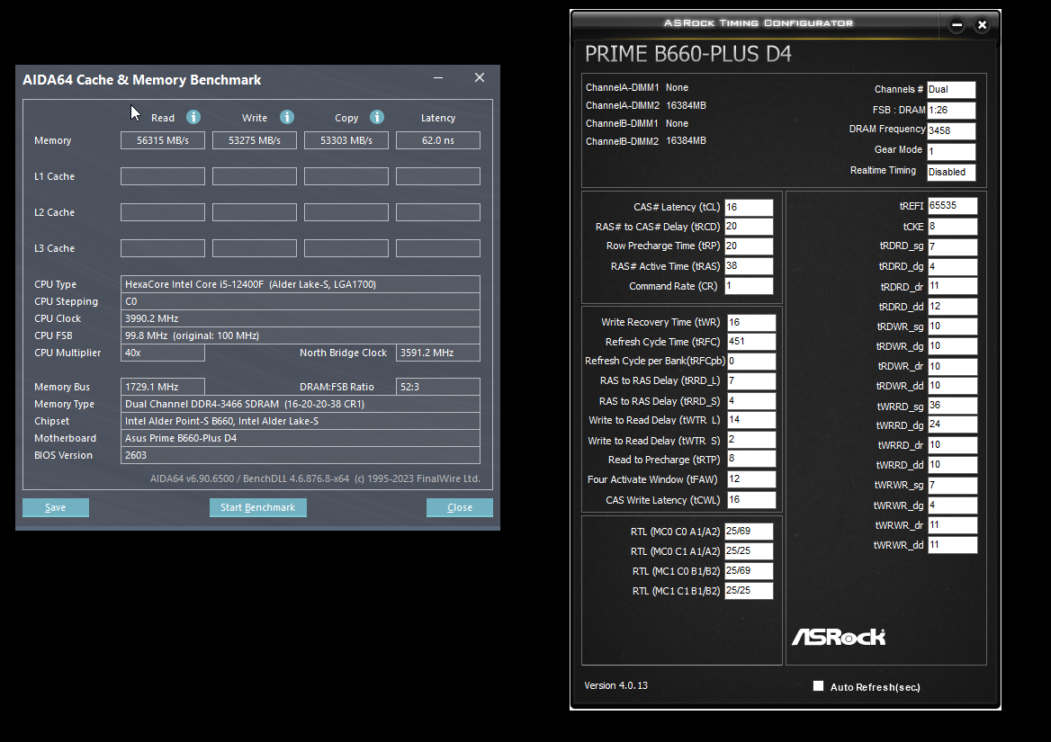Click the L3 Cache Write empty field

click(255, 248)
